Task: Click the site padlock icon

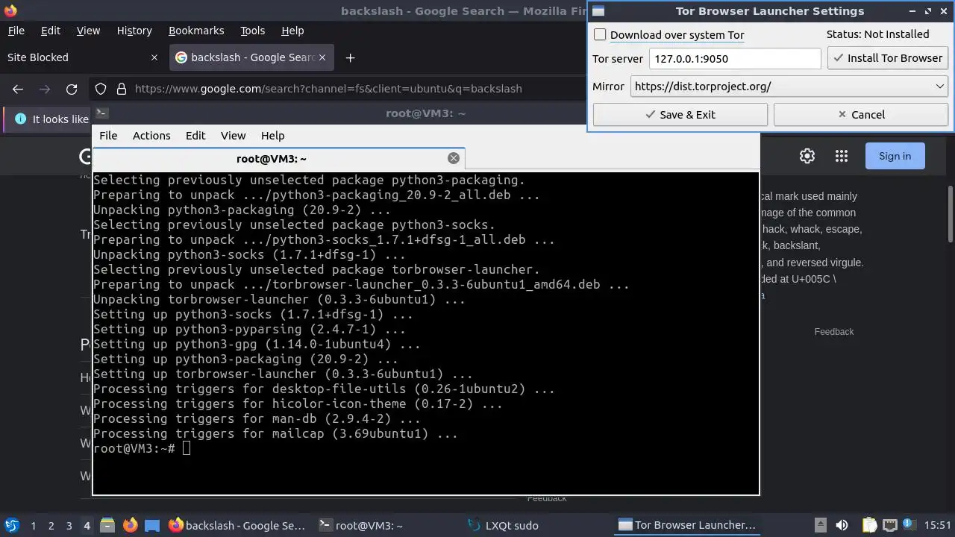Action: coord(122,89)
